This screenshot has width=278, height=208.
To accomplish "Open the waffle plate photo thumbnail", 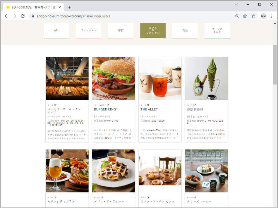I will click(x=114, y=171).
